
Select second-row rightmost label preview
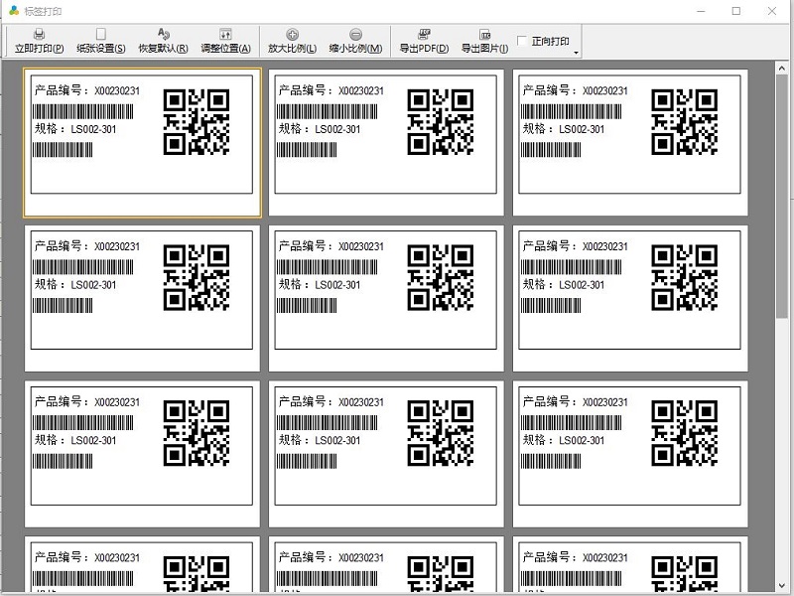[x=630, y=299]
